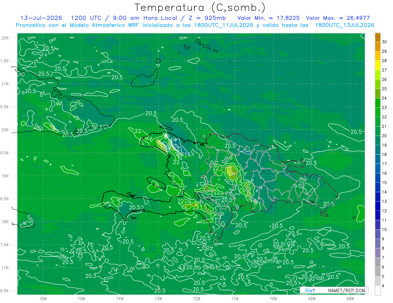Click the "72W" longitude axis label
The height and width of the screenshot is (303, 393).
[x=196, y=298]
